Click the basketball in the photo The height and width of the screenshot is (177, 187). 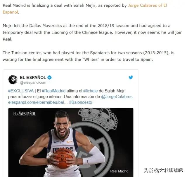pyautogui.click(x=63, y=158)
